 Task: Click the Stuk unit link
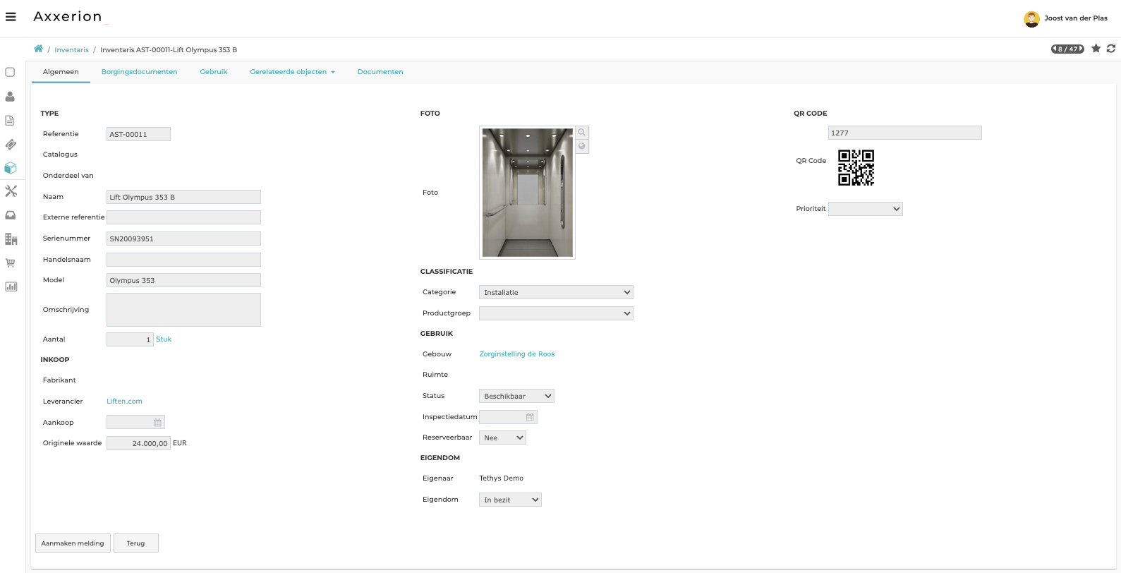click(x=164, y=339)
